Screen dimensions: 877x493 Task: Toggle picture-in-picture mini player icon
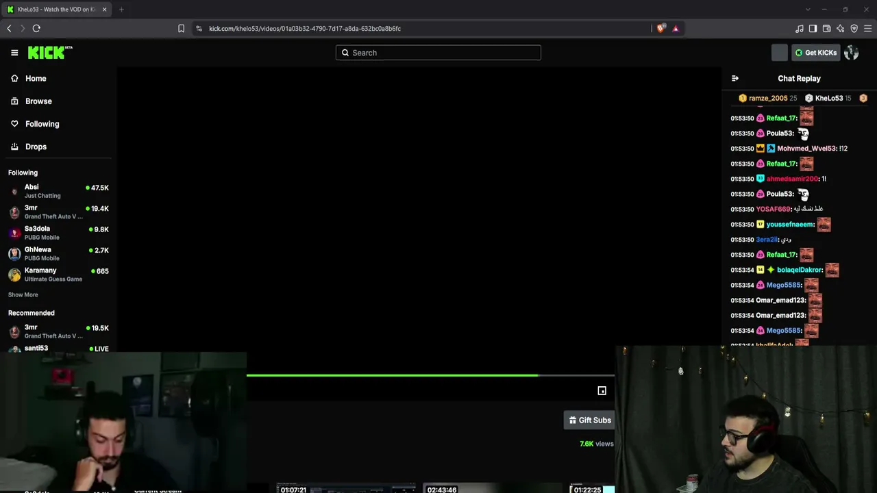[x=602, y=391]
